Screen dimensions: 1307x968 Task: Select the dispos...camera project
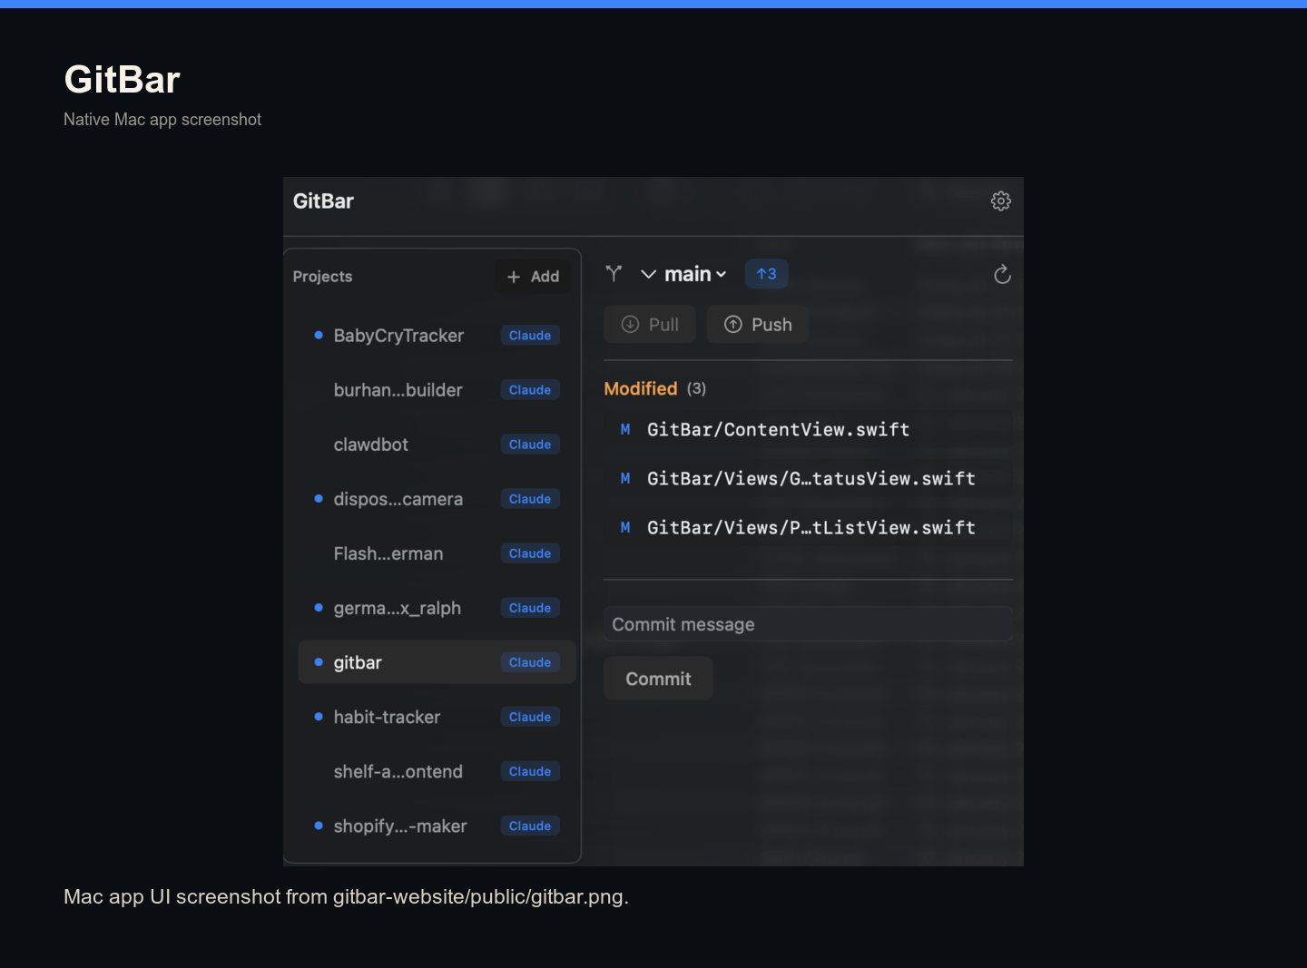[437, 499]
